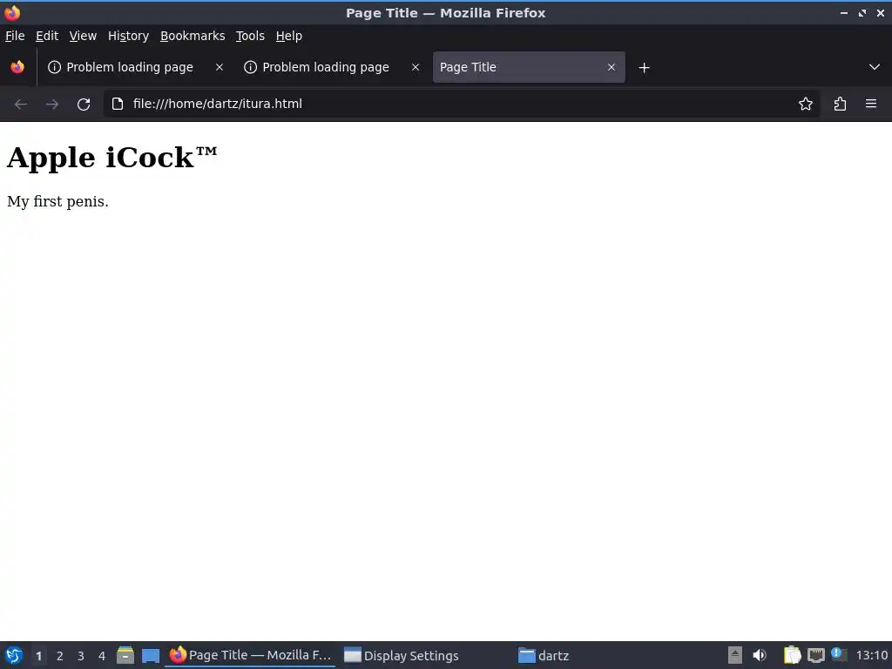Screen dimensions: 892x669
Task: Switch to the second Problem loading page tab
Action: point(332,67)
